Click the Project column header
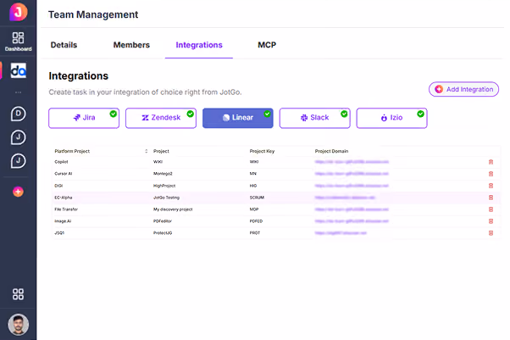The height and width of the screenshot is (340, 510). pyautogui.click(x=161, y=151)
